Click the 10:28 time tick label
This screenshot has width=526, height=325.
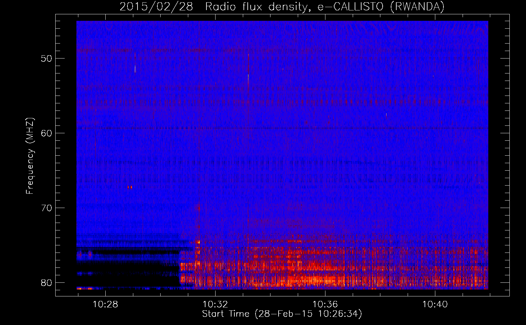coord(105,305)
